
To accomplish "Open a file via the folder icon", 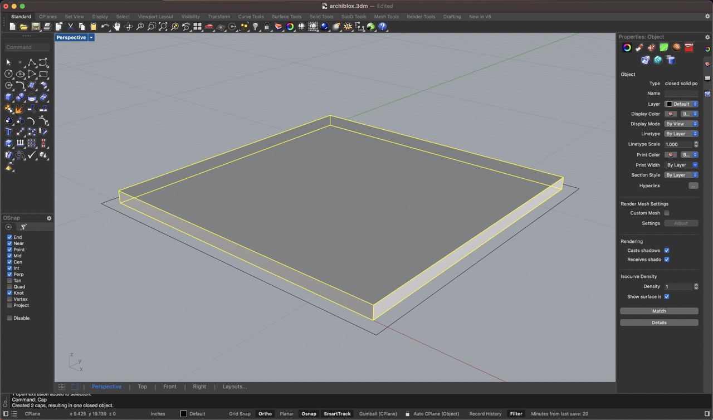I will click(x=24, y=27).
